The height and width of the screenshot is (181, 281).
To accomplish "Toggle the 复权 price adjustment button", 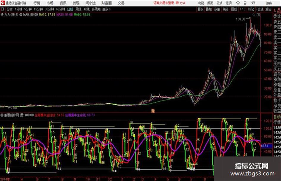I will (200, 9).
